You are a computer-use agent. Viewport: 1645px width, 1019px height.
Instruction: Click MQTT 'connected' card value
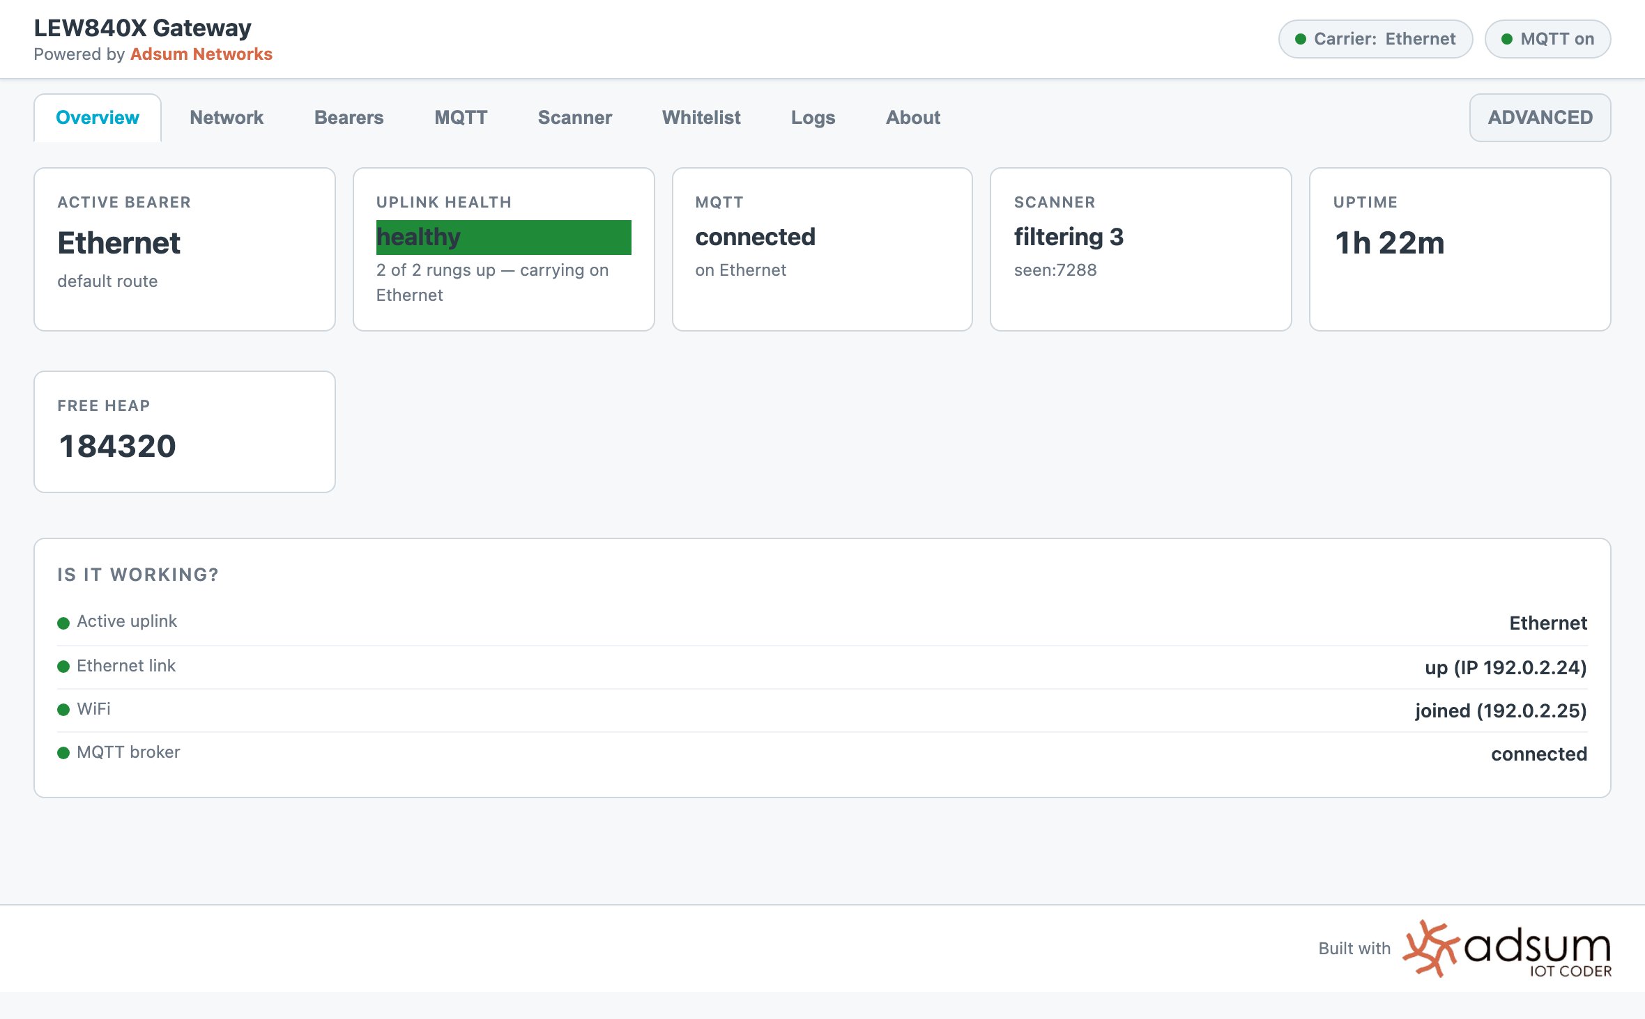[x=756, y=238]
